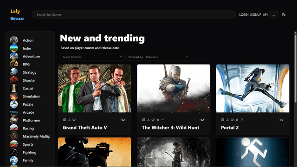297x167 pixels.
Task: Go home via the Laly Grace logo
Action: (17, 15)
